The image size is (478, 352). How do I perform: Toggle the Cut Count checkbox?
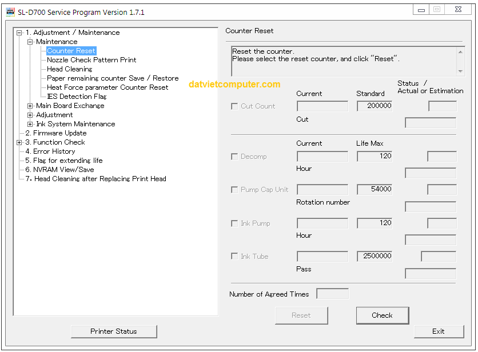[234, 106]
